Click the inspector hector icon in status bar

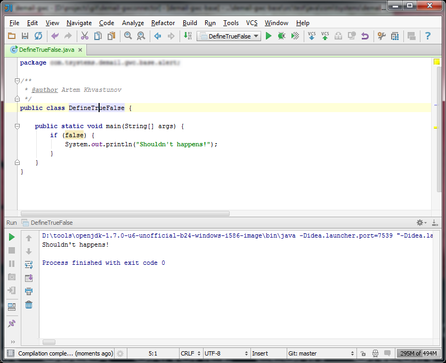(376, 353)
